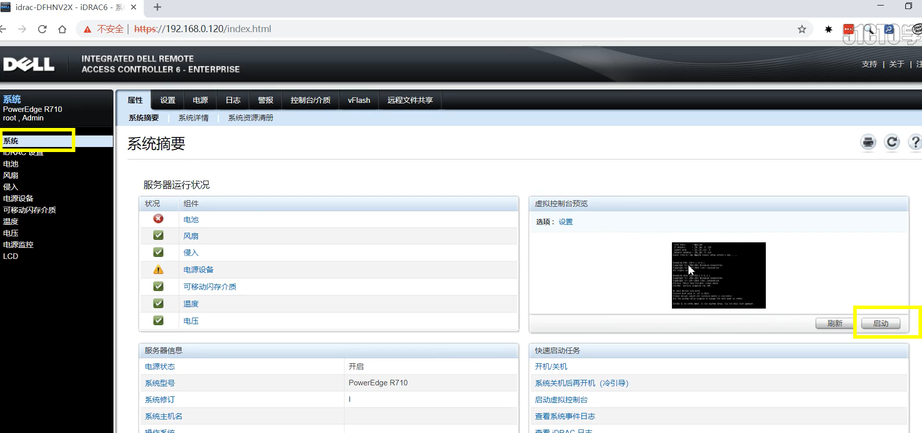The width and height of the screenshot is (922, 433).
Task: Select 电压 in the left sidebar
Action: click(x=11, y=233)
